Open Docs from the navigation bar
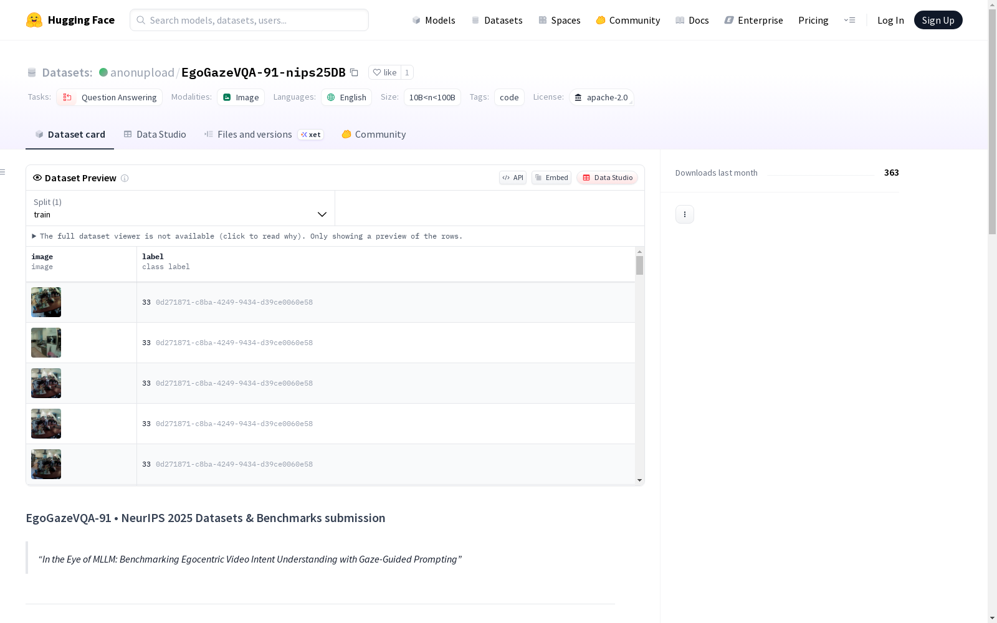Screen dimensions: 997x623 tap(692, 20)
